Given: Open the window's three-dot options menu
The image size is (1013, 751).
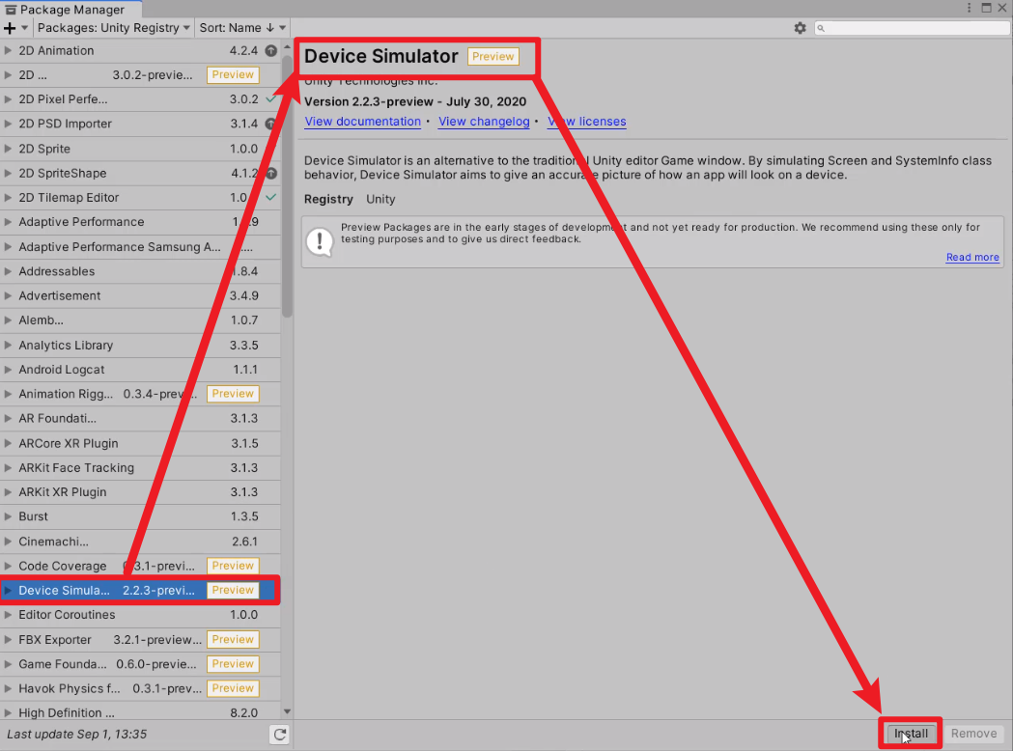Looking at the screenshot, I should pos(969,8).
